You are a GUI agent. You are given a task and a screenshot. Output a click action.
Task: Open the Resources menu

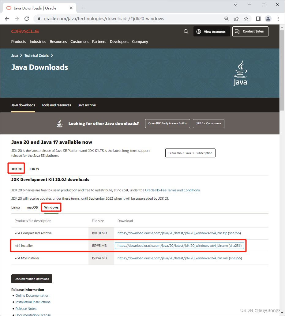(x=58, y=42)
